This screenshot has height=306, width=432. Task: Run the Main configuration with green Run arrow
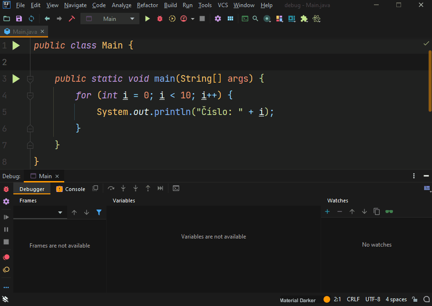point(147,19)
